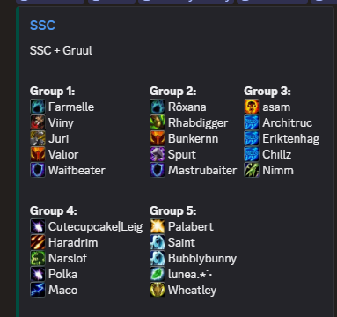
Task: Click the name Cutecupcake|Leig in Group 4
Action: click(x=95, y=226)
